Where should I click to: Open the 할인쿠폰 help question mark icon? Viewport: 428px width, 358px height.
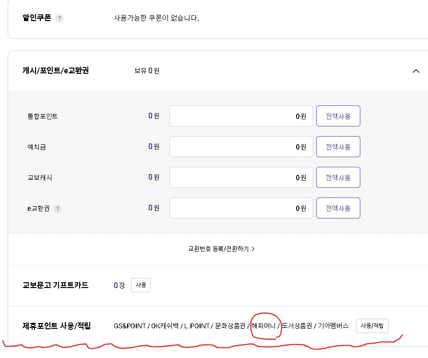(x=59, y=18)
